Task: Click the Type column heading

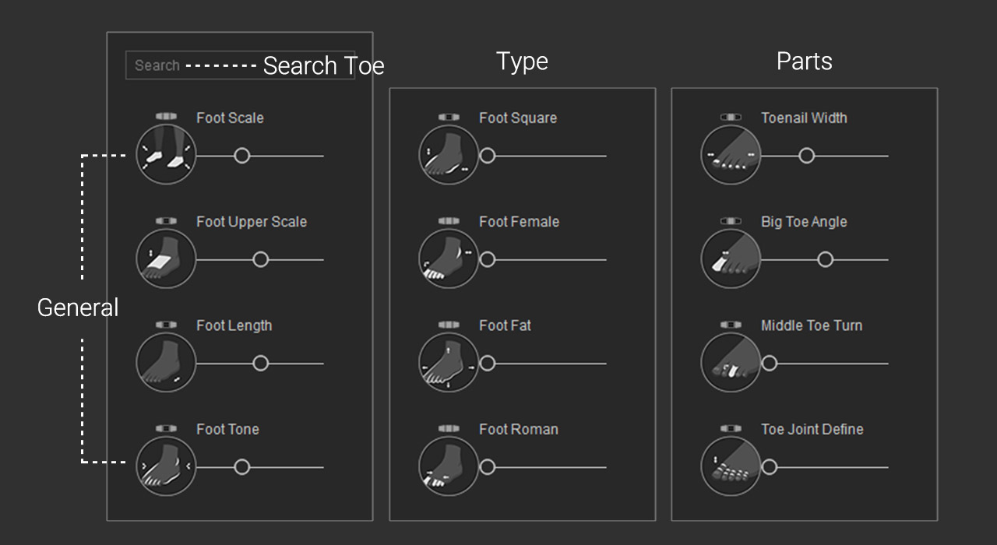Action: [x=522, y=62]
